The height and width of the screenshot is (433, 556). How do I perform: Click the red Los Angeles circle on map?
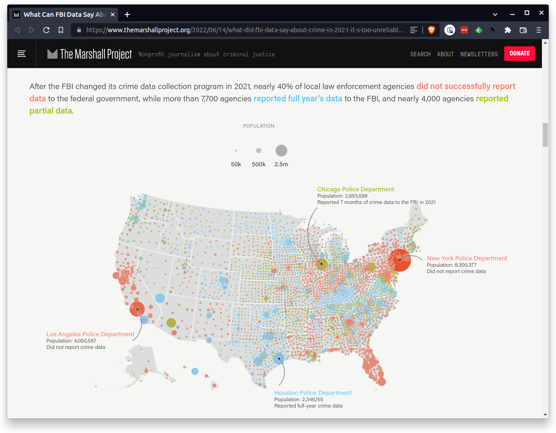tap(137, 309)
